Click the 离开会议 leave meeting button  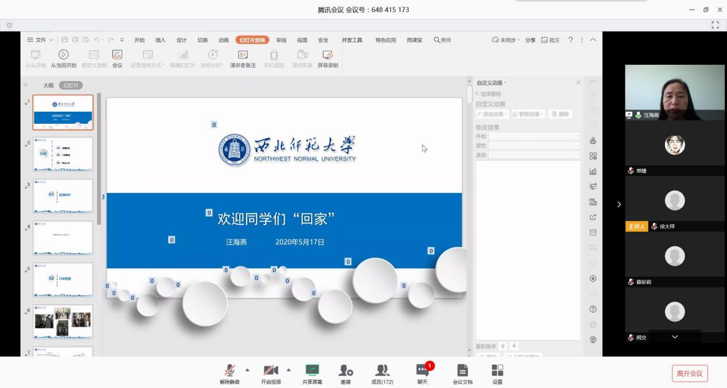click(x=690, y=374)
